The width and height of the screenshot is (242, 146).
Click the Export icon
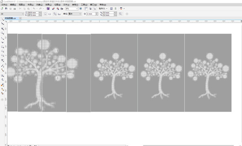click(x=57, y=9)
